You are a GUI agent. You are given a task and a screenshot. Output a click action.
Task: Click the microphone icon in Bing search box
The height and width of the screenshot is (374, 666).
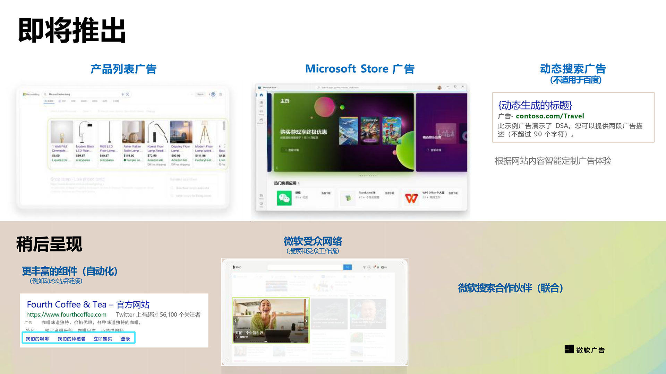click(x=122, y=94)
